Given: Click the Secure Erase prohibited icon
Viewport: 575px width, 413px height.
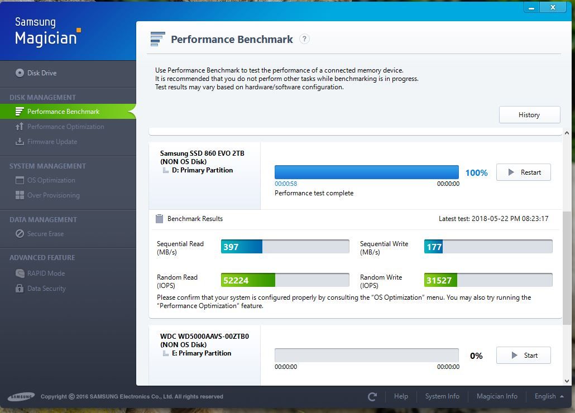Looking at the screenshot, I should click(20, 233).
